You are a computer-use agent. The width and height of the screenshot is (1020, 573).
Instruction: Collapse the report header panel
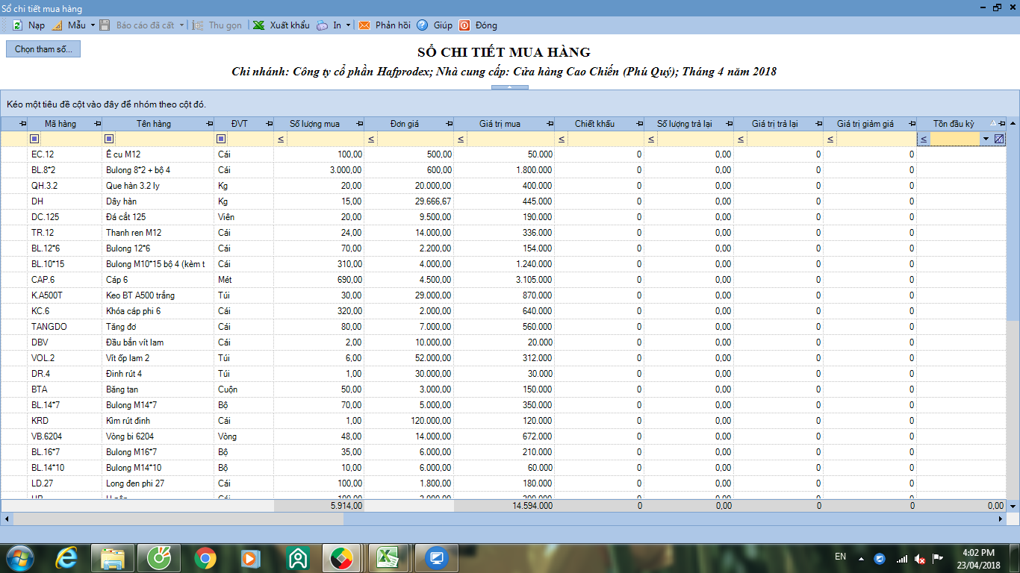click(x=510, y=87)
